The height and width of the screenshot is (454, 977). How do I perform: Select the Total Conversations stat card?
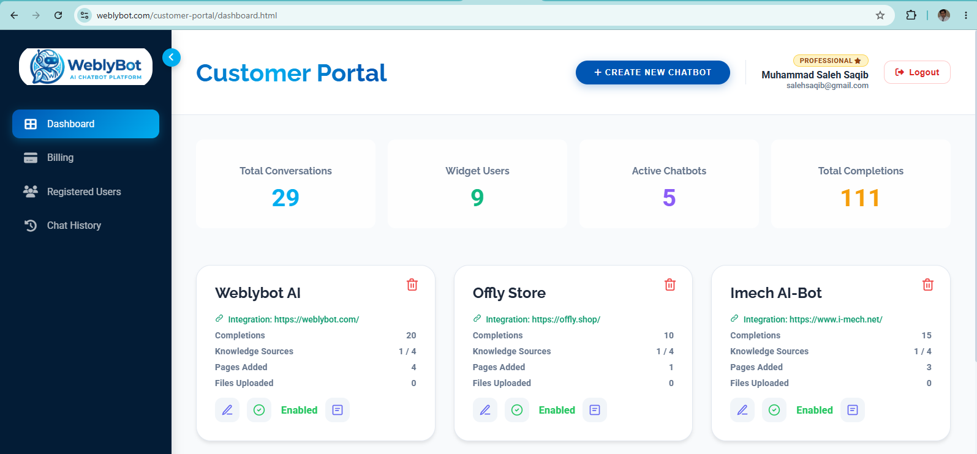(x=286, y=184)
